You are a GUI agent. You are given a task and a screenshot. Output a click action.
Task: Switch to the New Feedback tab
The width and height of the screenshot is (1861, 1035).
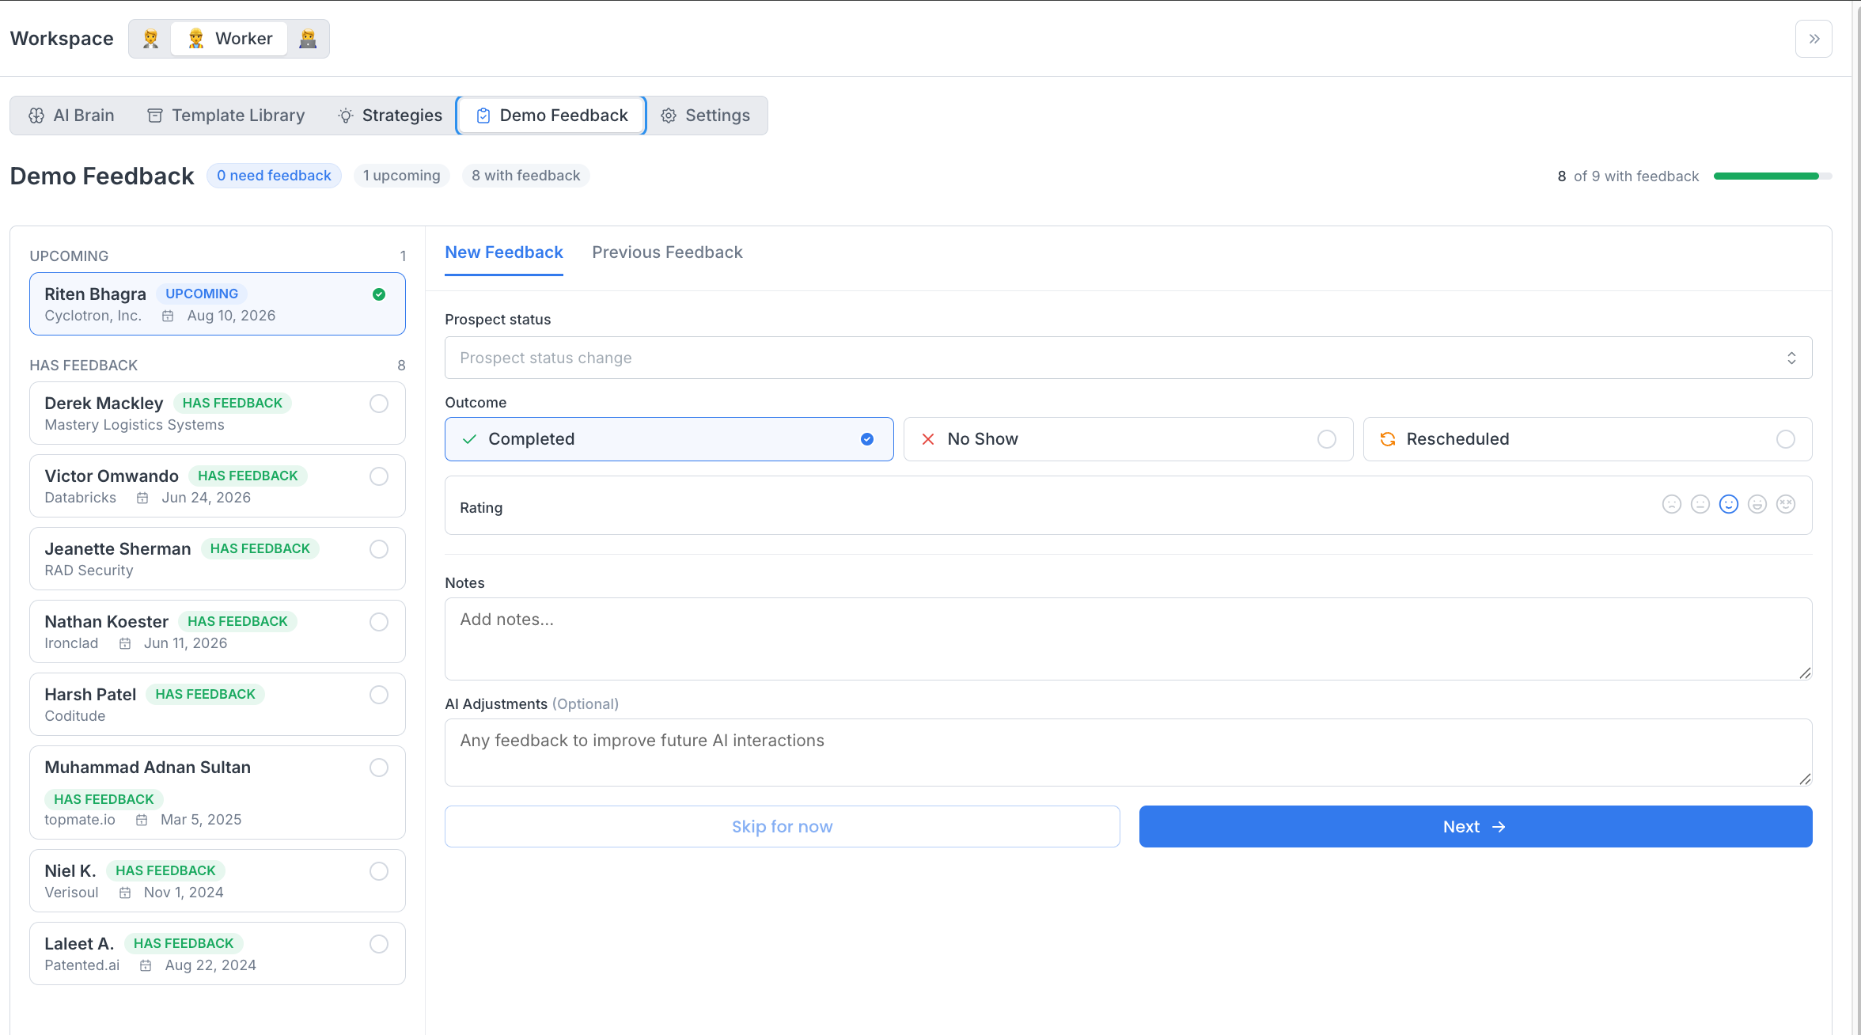click(504, 252)
